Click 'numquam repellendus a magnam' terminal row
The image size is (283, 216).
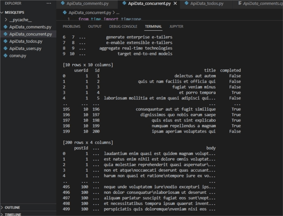(x=183, y=126)
